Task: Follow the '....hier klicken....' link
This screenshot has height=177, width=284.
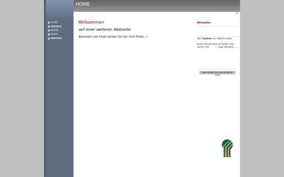Action: coord(226,47)
